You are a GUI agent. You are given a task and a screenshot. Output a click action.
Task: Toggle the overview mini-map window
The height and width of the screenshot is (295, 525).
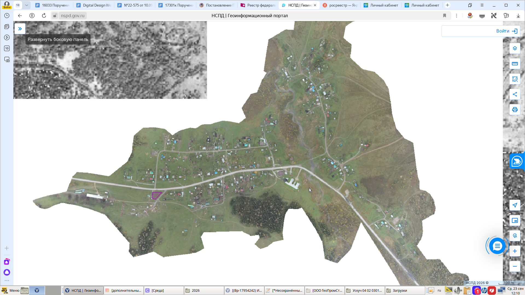pos(515,220)
